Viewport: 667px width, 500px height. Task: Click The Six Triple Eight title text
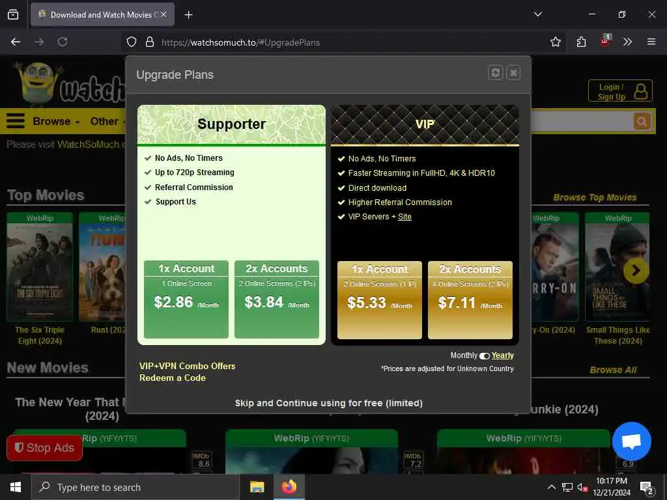(40, 335)
